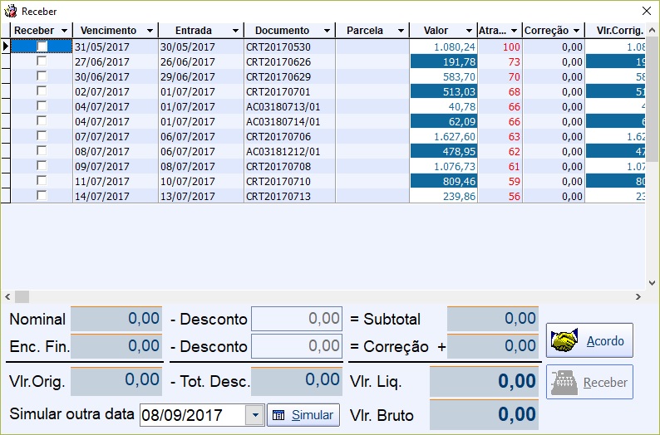660x435 pixels.
Task: Select Entrada cell 13/07/2017
Action: click(x=201, y=196)
